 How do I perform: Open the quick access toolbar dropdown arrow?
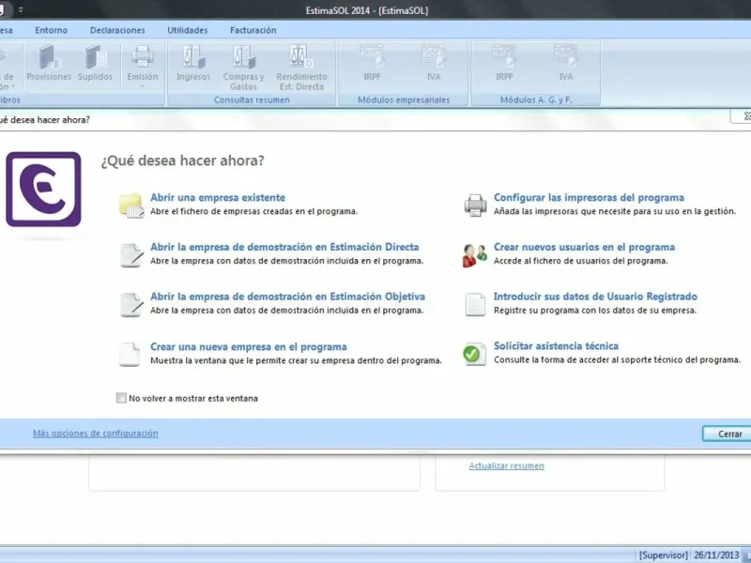(20, 9)
